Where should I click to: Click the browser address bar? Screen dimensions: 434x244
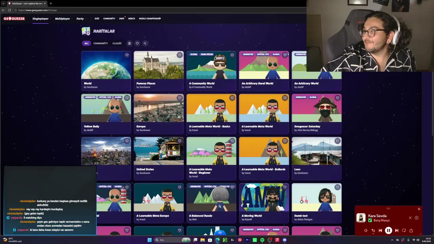(x=159, y=10)
